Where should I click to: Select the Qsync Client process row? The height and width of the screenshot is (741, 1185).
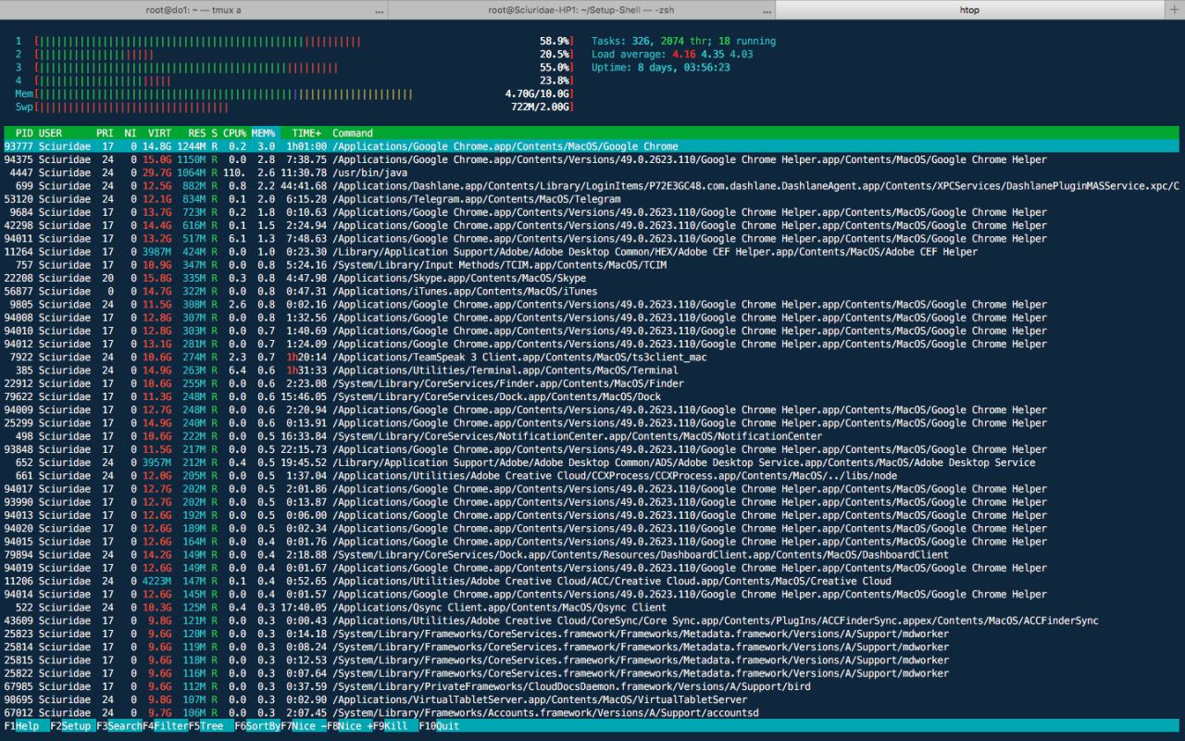pos(592,608)
